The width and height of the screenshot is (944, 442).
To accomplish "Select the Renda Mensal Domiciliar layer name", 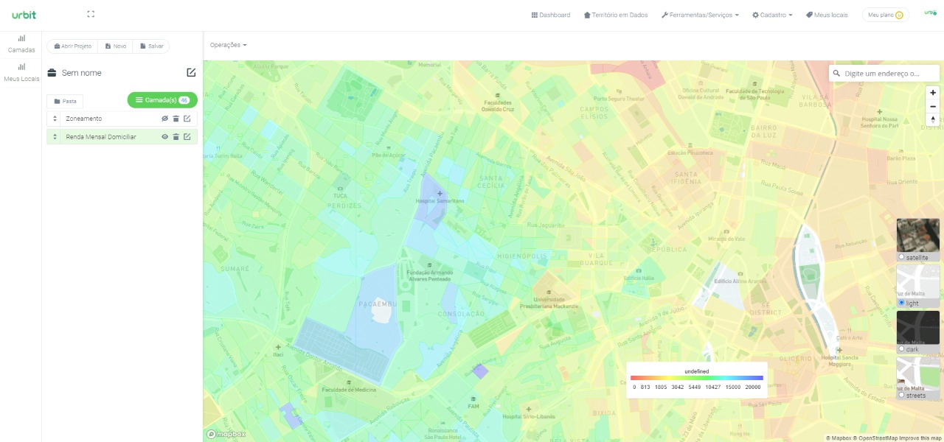I will (x=101, y=137).
